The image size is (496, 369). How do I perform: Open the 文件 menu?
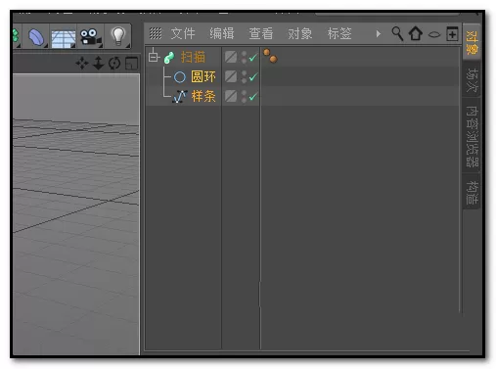click(183, 33)
